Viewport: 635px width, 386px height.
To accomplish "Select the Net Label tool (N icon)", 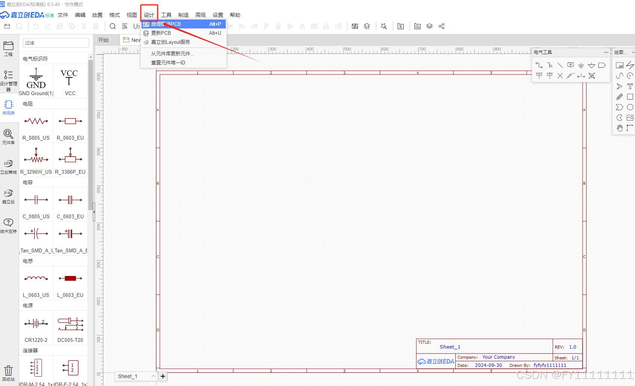I will pyautogui.click(x=571, y=66).
